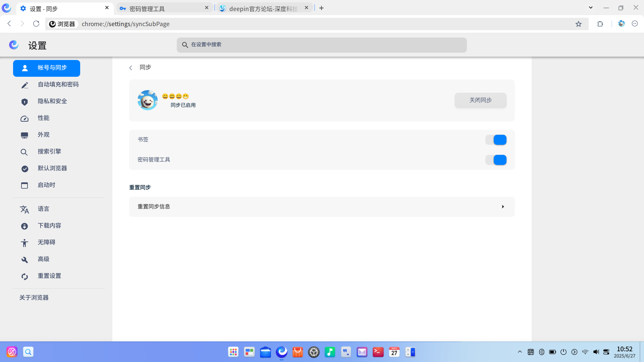Screen dimensions: 644x362
Task: Disable bookmarks sync toggle
Action: (496, 140)
